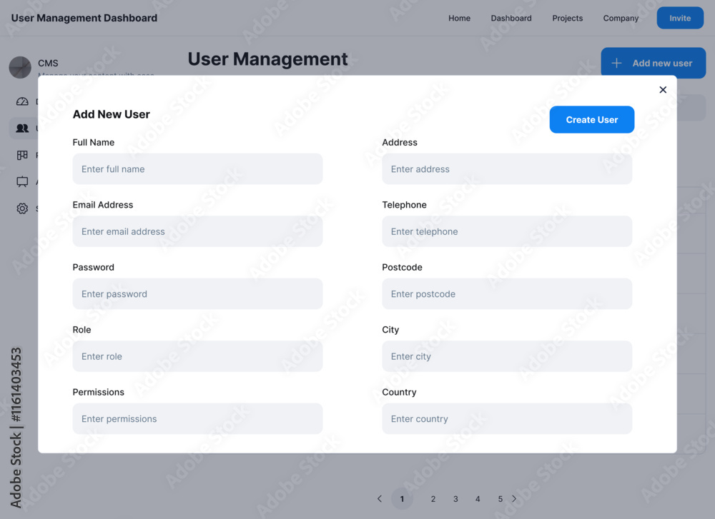Go to next page arrow in pagination
The width and height of the screenshot is (715, 519).
pyautogui.click(x=514, y=498)
